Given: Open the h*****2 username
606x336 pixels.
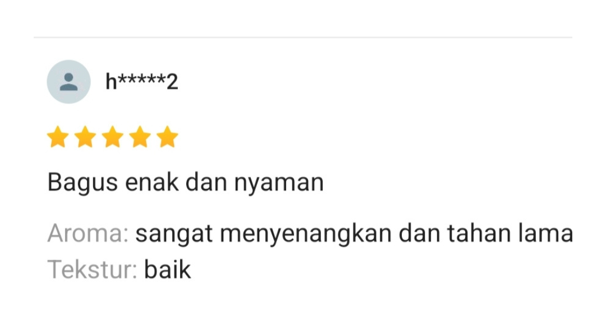Looking at the screenshot, I should tap(142, 82).
